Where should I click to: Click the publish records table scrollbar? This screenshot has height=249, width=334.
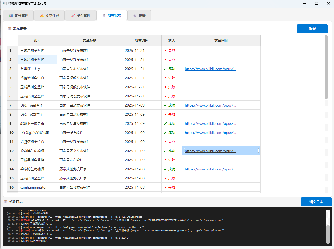[x=326, y=67]
